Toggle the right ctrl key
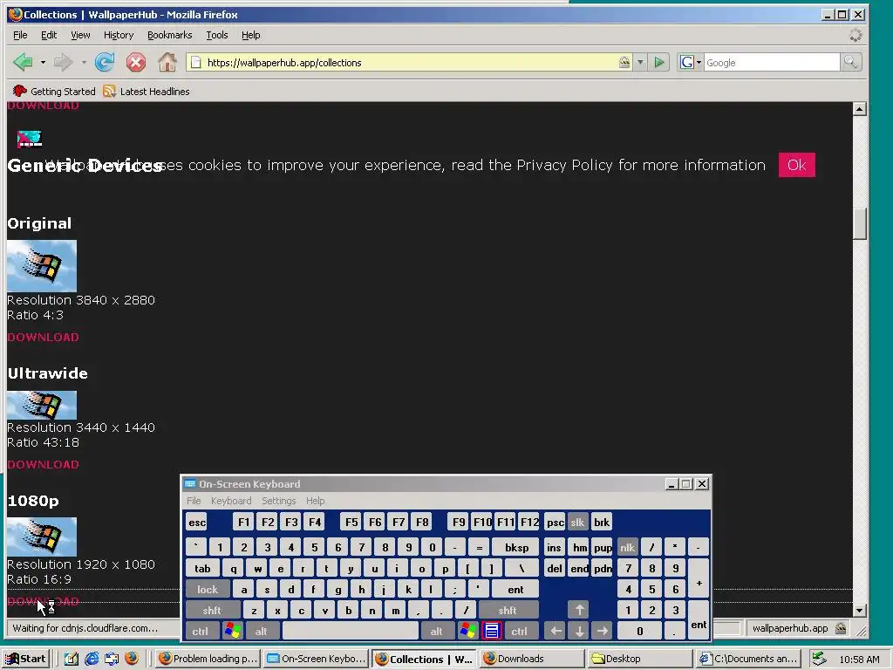893x670 pixels. (519, 631)
